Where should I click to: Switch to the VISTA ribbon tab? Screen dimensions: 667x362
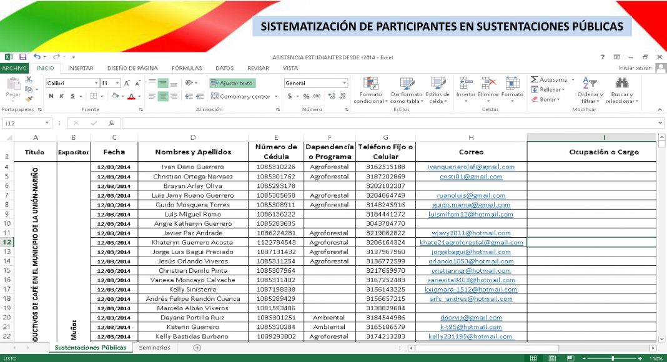(x=290, y=68)
